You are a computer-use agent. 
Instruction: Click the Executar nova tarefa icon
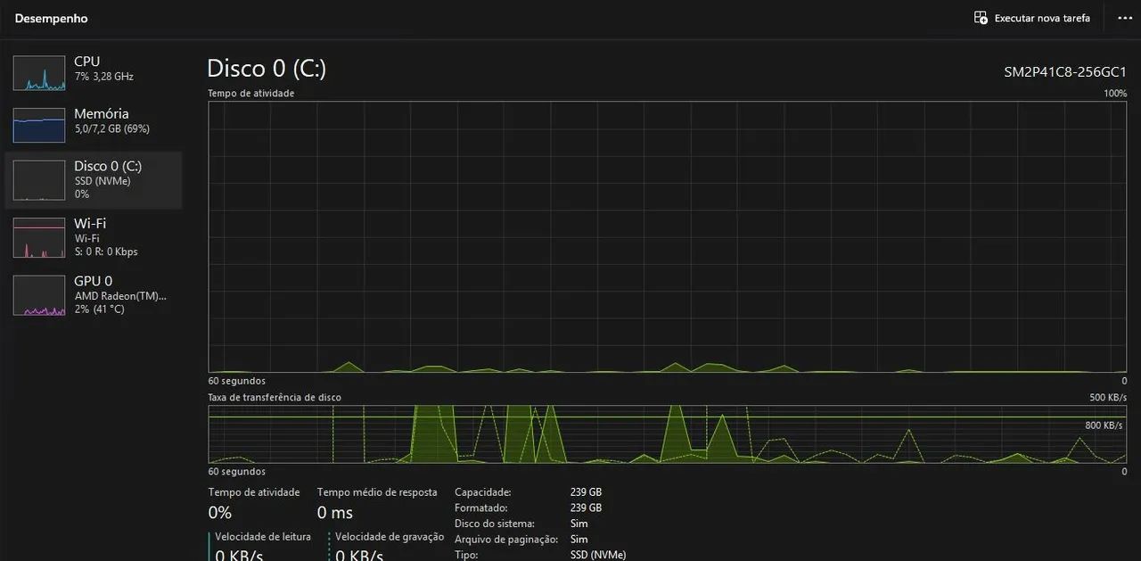(981, 18)
